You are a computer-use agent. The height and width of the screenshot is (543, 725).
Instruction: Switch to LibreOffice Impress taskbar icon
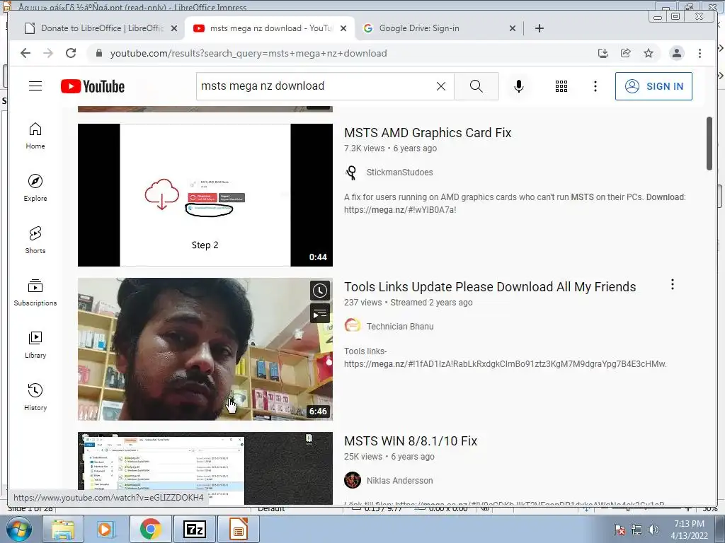pos(239,529)
